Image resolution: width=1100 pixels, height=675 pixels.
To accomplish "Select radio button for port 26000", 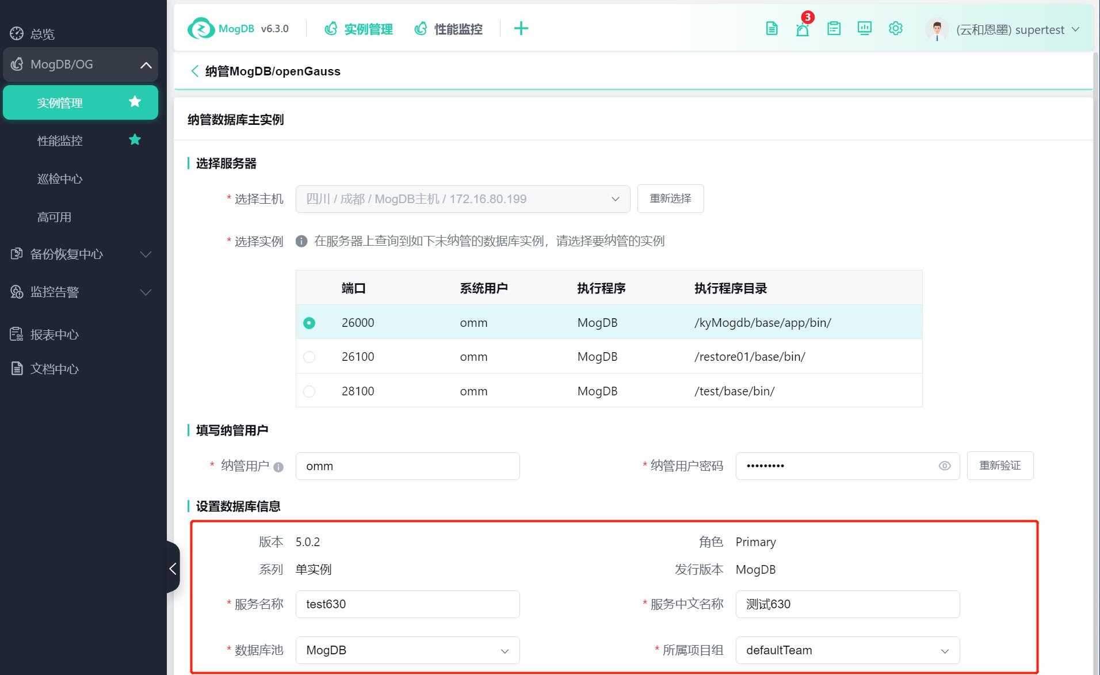I will click(x=309, y=323).
